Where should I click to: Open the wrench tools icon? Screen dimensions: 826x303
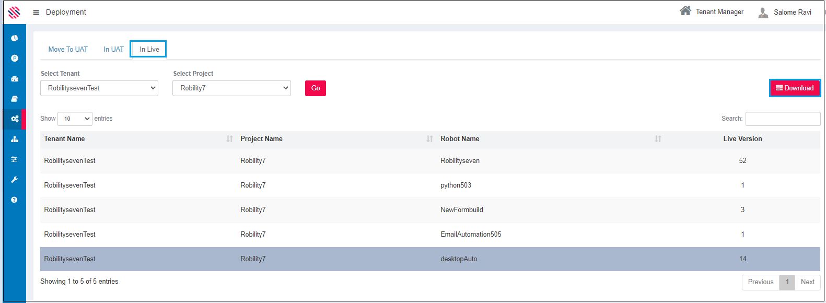click(15, 180)
